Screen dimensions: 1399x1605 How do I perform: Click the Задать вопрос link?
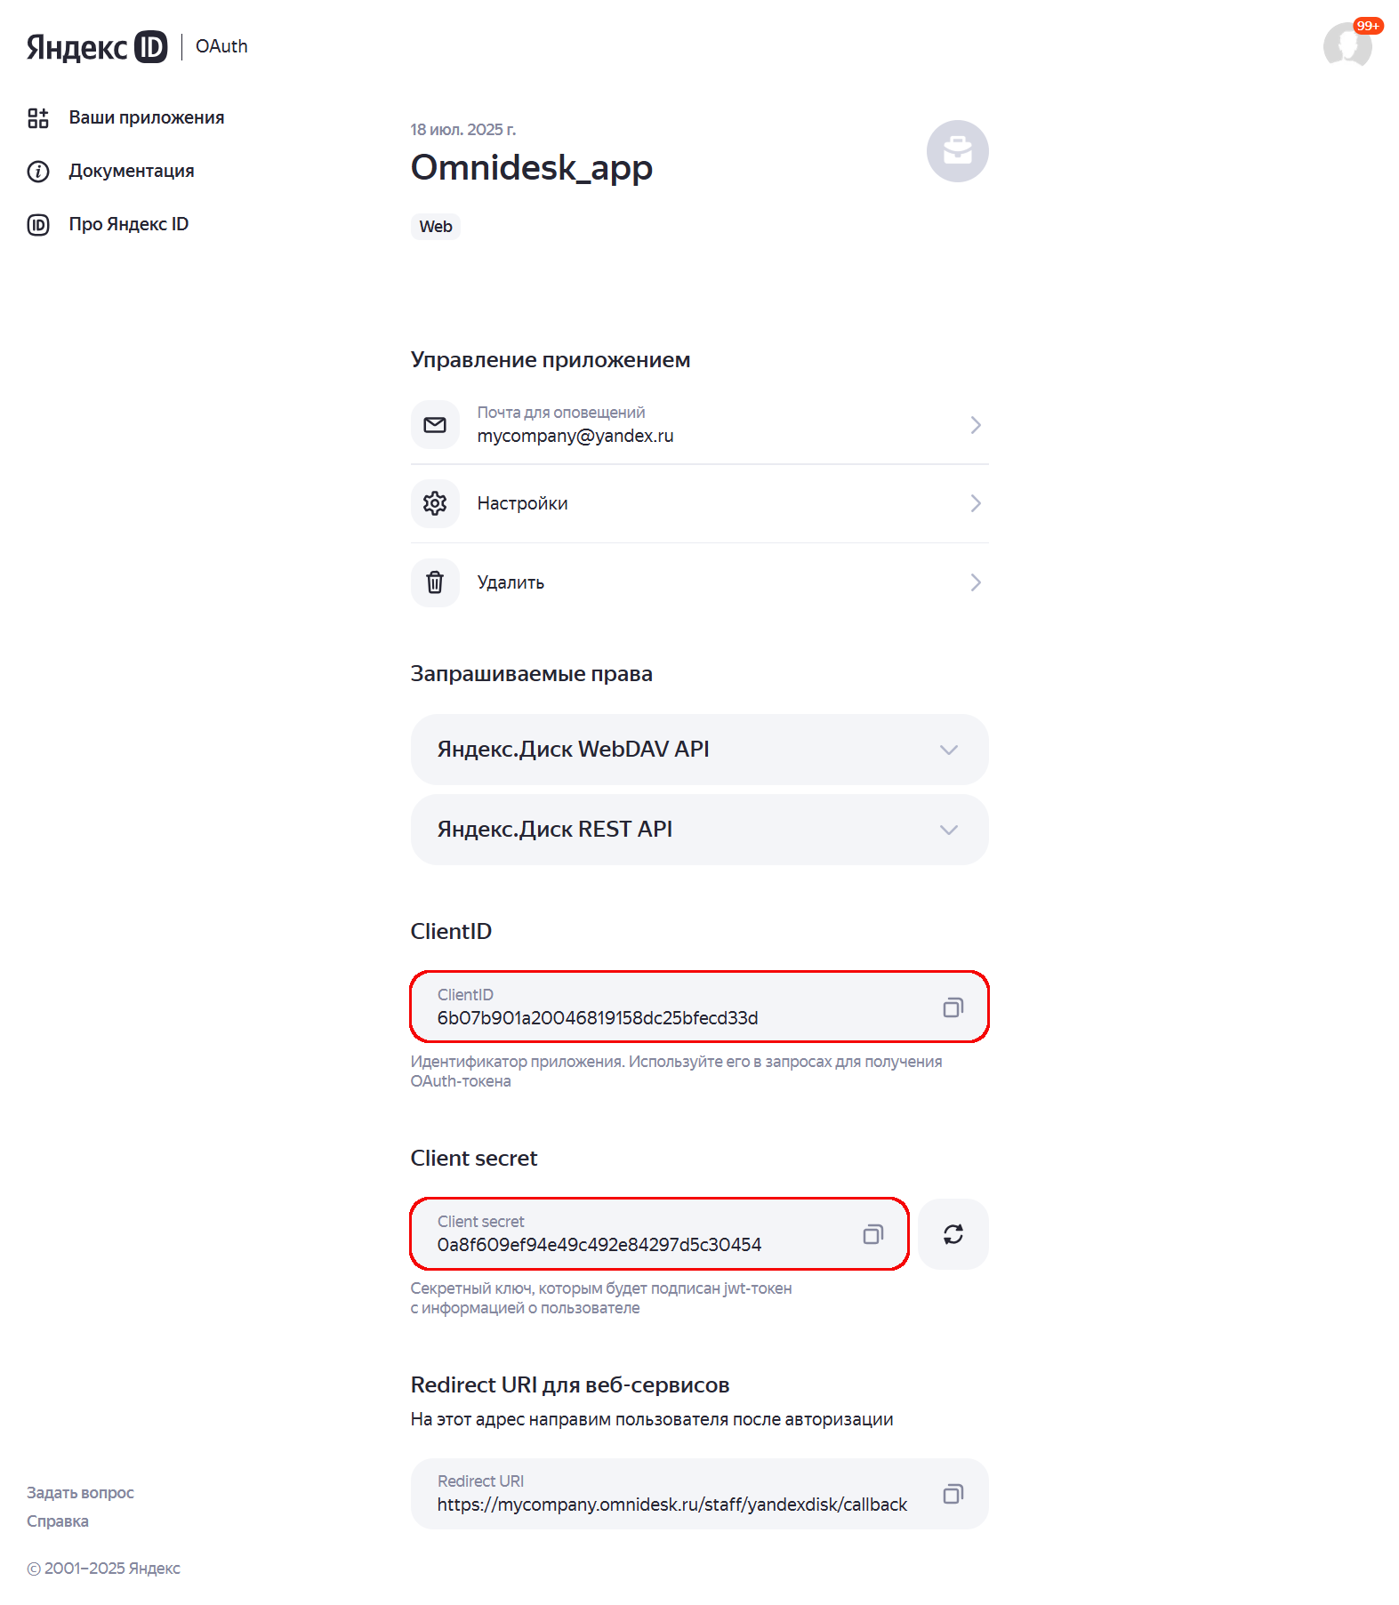[80, 1492]
